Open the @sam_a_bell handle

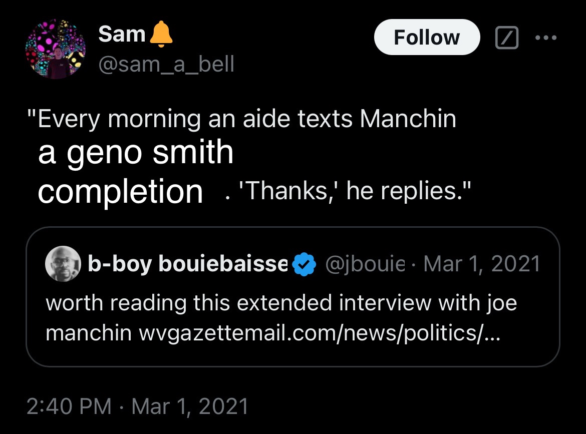point(166,64)
